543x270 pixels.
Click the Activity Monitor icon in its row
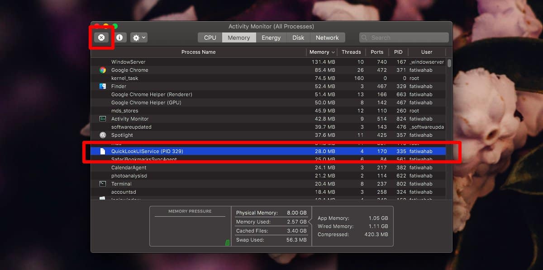(x=103, y=119)
